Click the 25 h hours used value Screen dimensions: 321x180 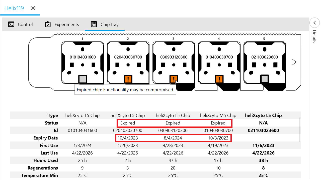(82, 160)
